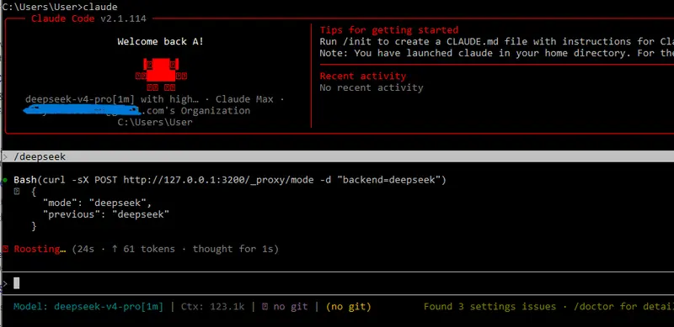
Task: Click the empty command input line cursor
Action: point(16,283)
